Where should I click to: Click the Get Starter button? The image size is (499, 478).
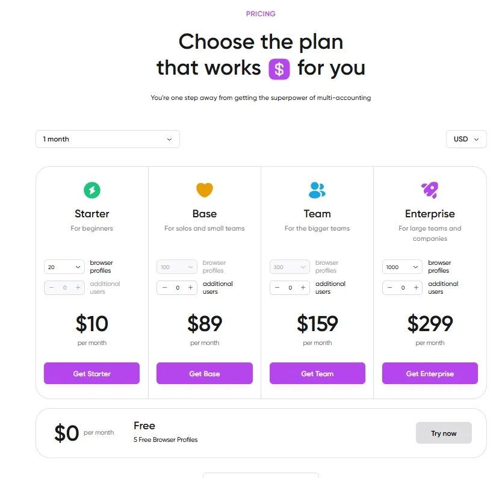pyautogui.click(x=91, y=374)
